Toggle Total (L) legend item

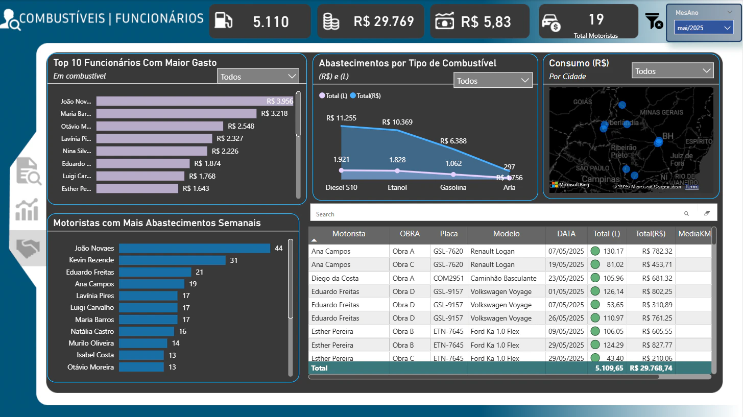click(x=333, y=95)
